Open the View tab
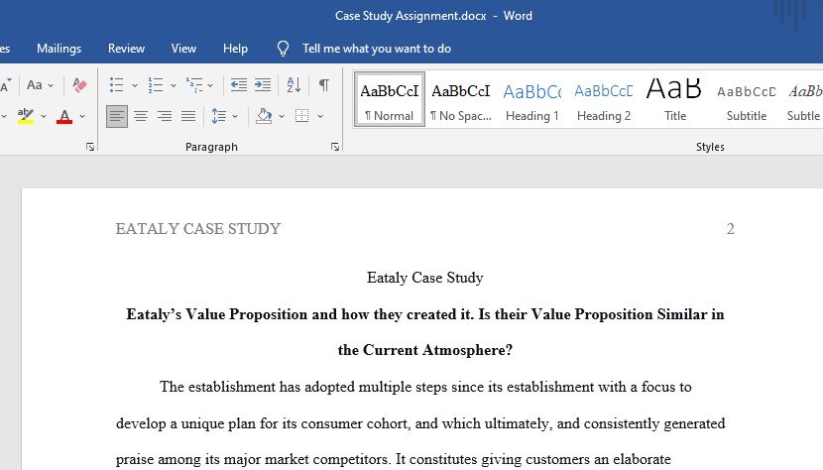 click(183, 49)
